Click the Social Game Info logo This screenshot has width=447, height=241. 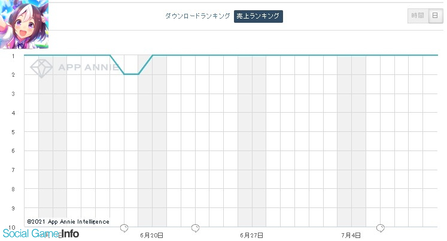point(41,234)
